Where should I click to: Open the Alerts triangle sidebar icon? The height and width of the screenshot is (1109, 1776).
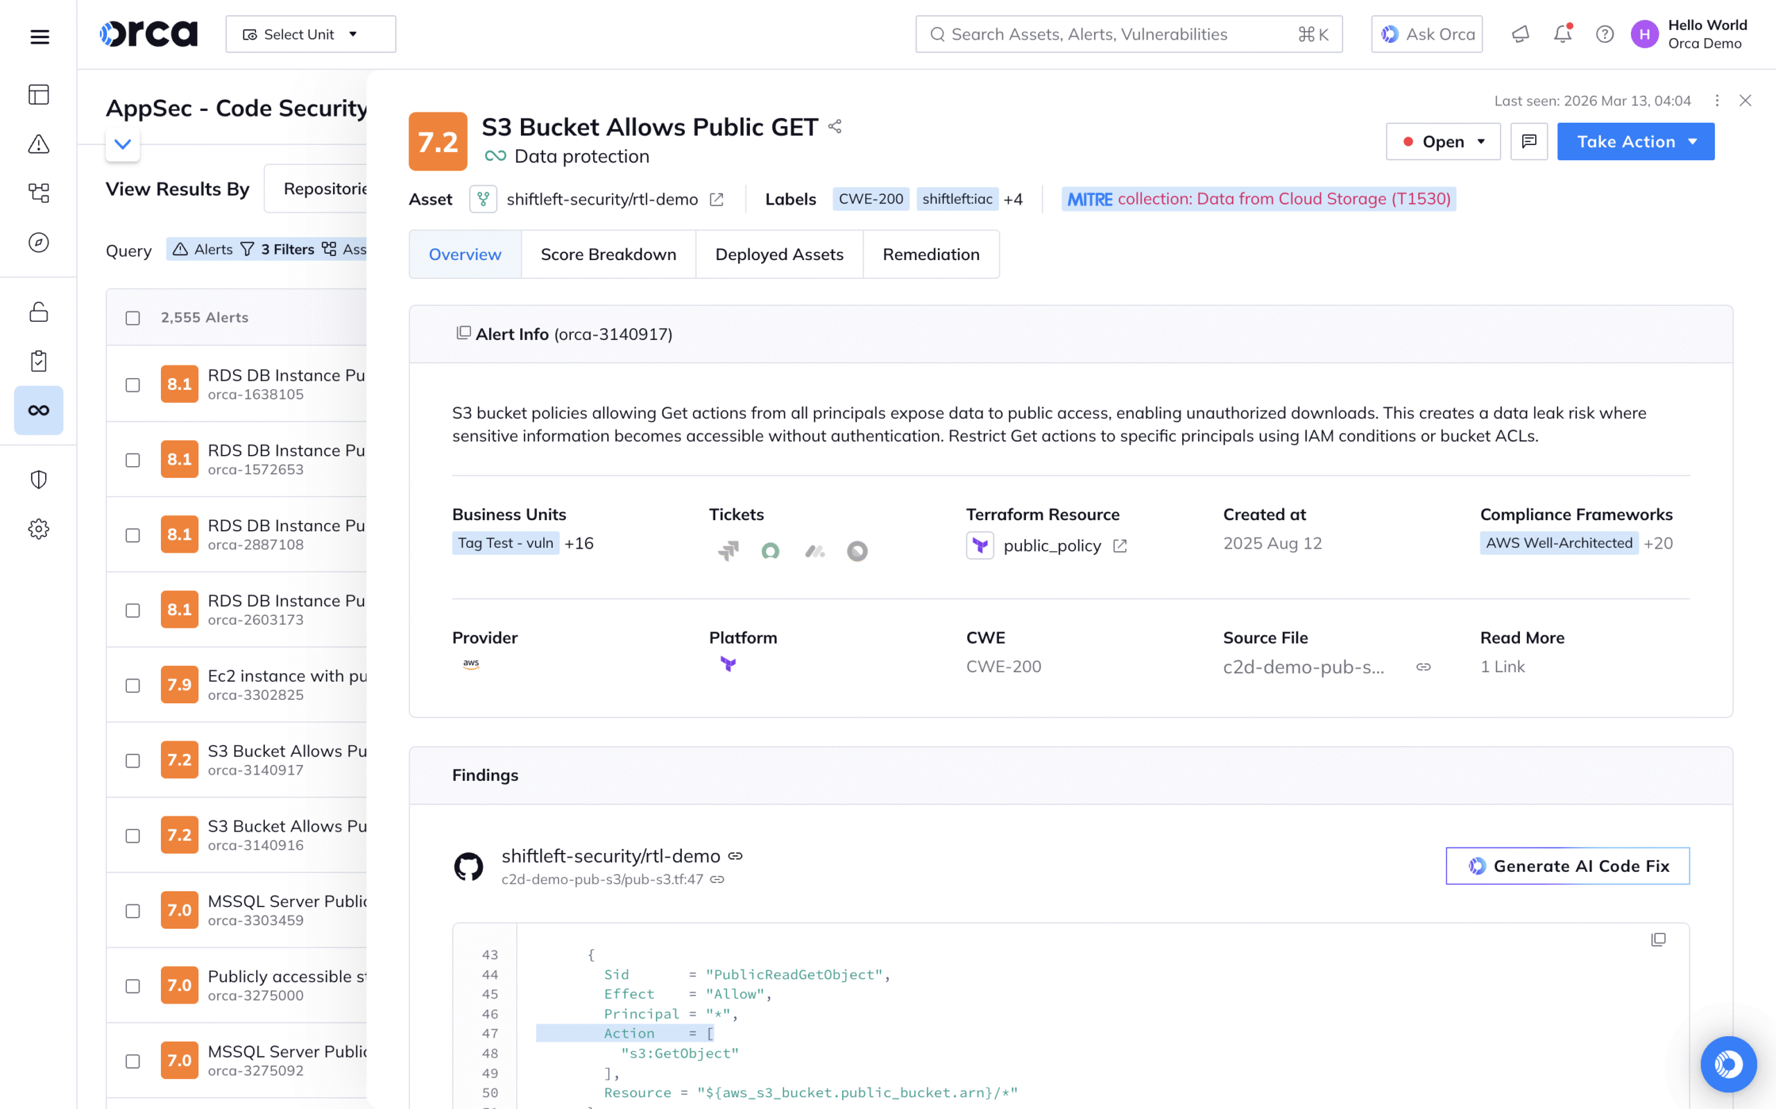tap(39, 144)
